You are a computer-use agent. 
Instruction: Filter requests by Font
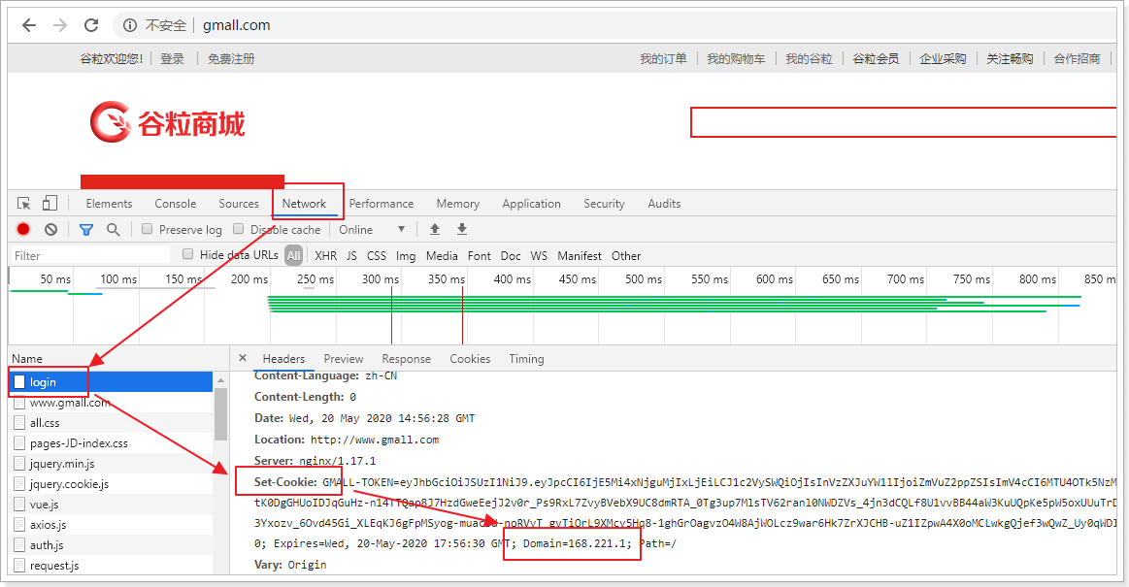(479, 256)
